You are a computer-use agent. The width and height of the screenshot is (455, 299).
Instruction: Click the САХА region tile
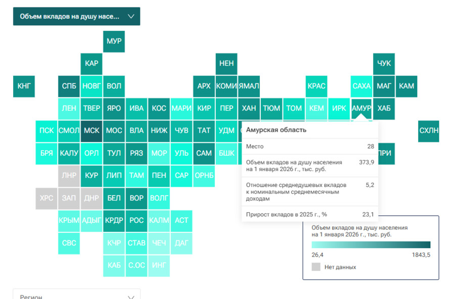(361, 86)
